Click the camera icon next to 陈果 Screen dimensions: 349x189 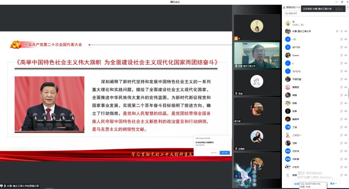[346, 111]
